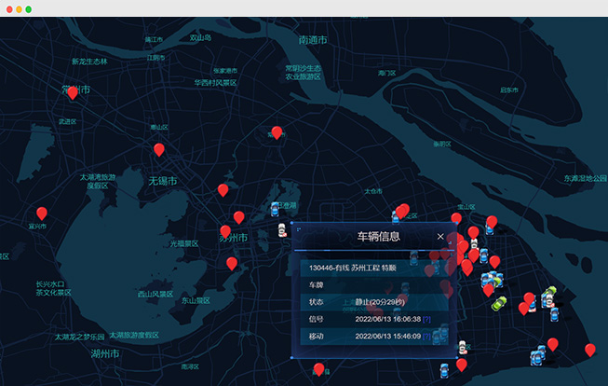This screenshot has width=608, height=386.
Task: Select the green car marker on the map
Action: pyautogui.click(x=498, y=304)
